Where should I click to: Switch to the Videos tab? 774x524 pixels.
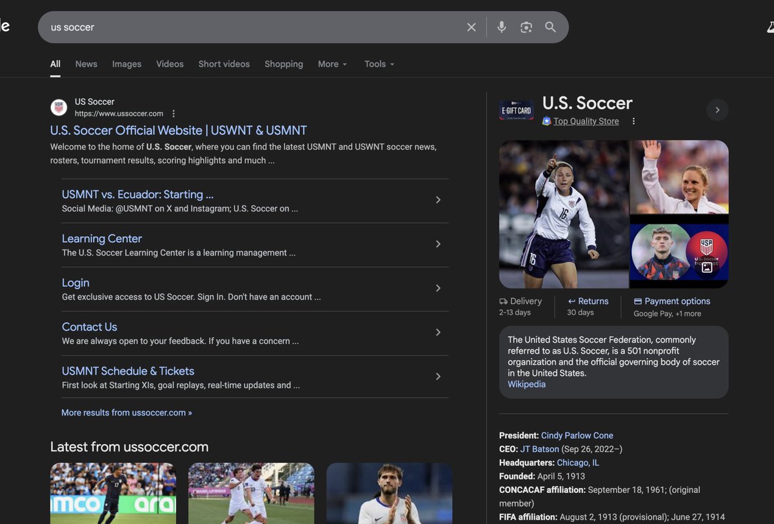(x=170, y=64)
